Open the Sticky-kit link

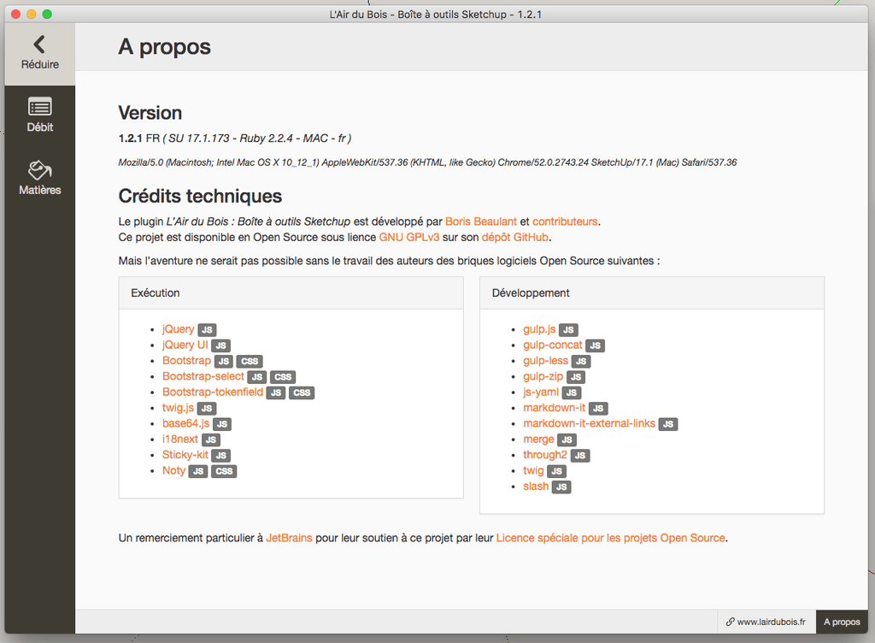pos(185,454)
